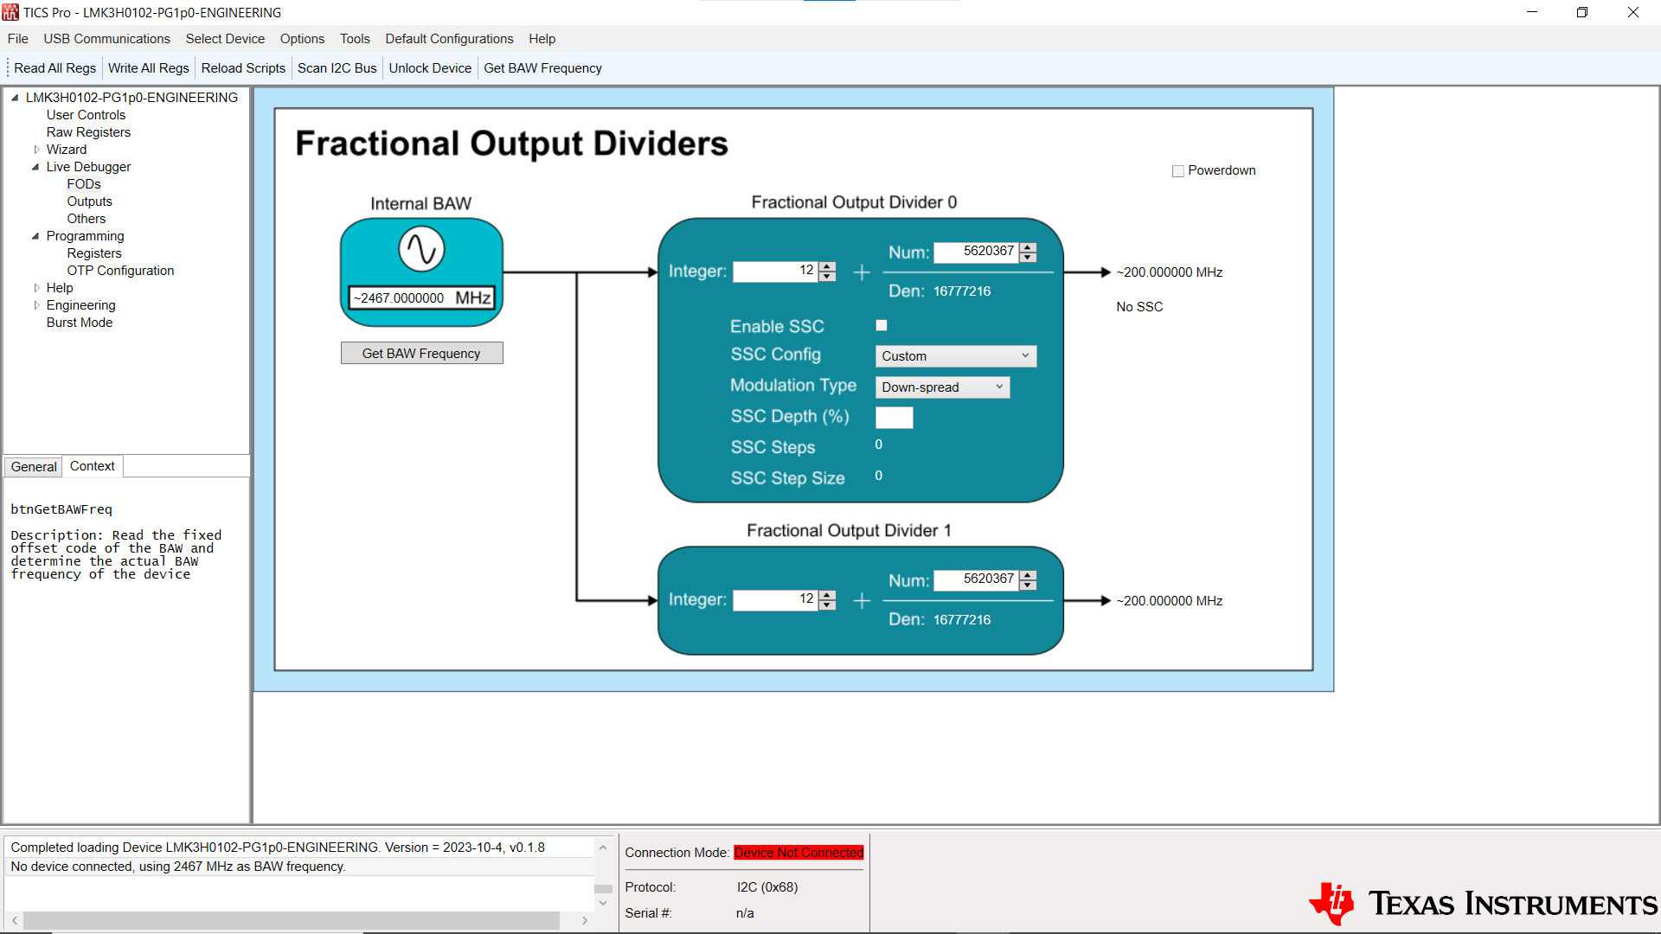The height and width of the screenshot is (934, 1661).
Task: Increment FOD 0 Num value up arrow
Action: 1028,247
